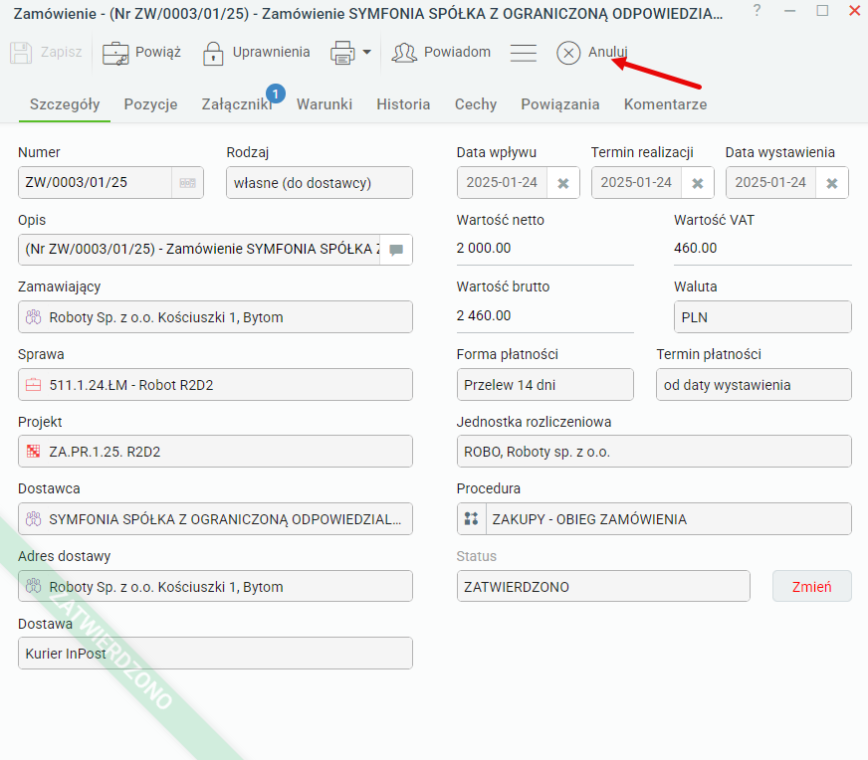This screenshot has height=760, width=868.
Task: Click Wartość brutto value 2 460.00
Action: [x=484, y=315]
